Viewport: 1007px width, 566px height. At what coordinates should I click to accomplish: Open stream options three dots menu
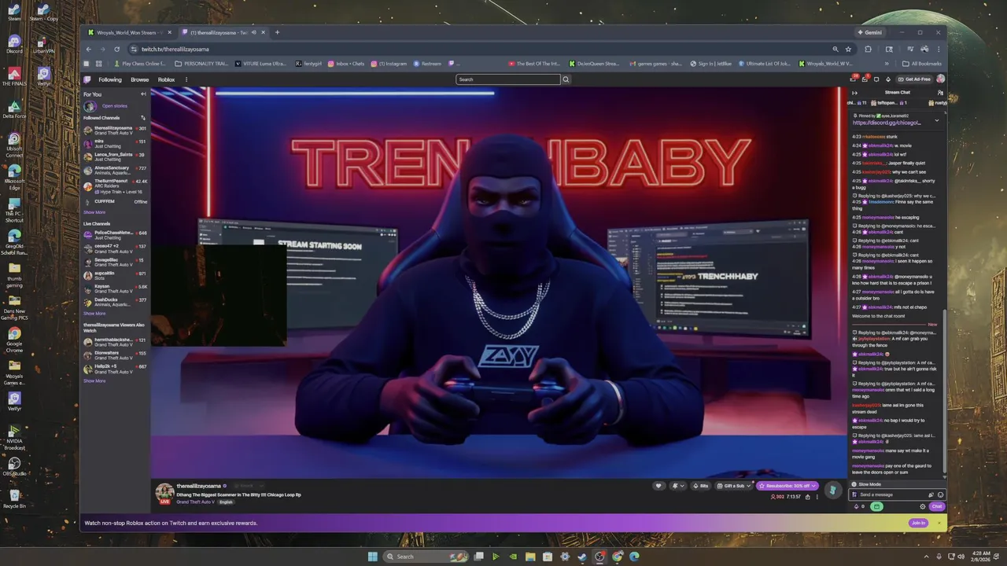coord(817,497)
